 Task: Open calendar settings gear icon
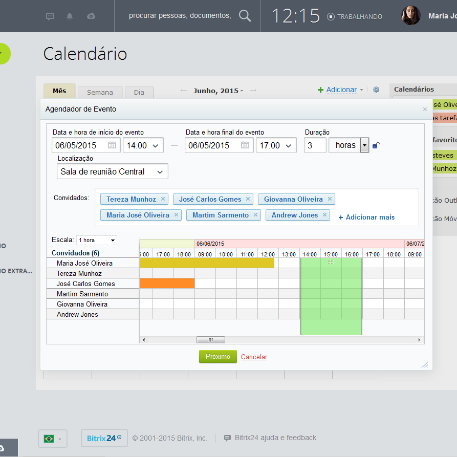pos(376,90)
